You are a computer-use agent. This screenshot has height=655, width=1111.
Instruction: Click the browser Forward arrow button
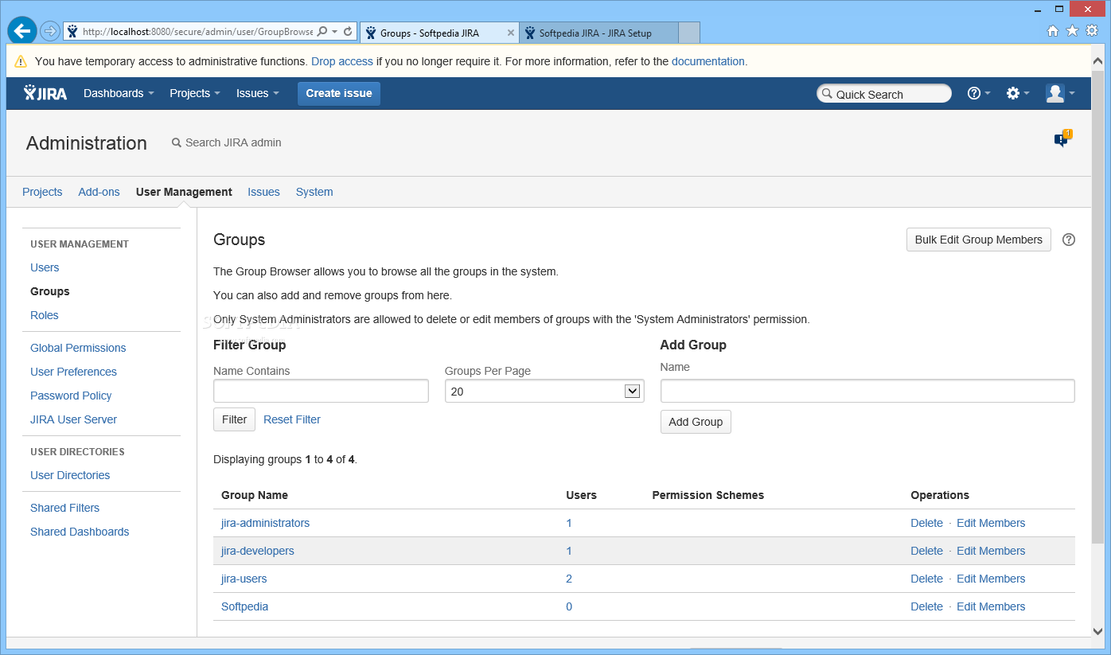point(50,32)
